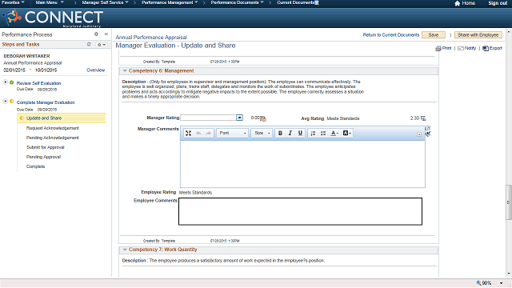
Task: Apply underline in the comments toolbar
Action: point(300,134)
